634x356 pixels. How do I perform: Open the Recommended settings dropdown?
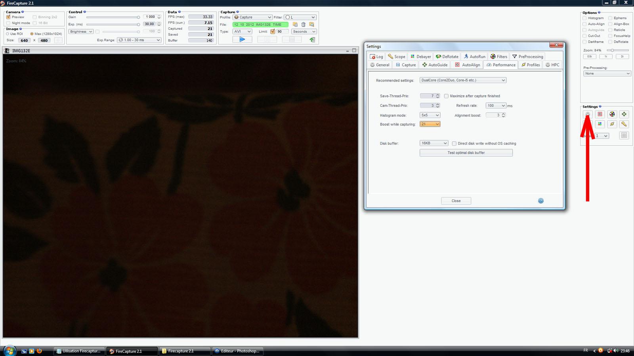coord(463,80)
